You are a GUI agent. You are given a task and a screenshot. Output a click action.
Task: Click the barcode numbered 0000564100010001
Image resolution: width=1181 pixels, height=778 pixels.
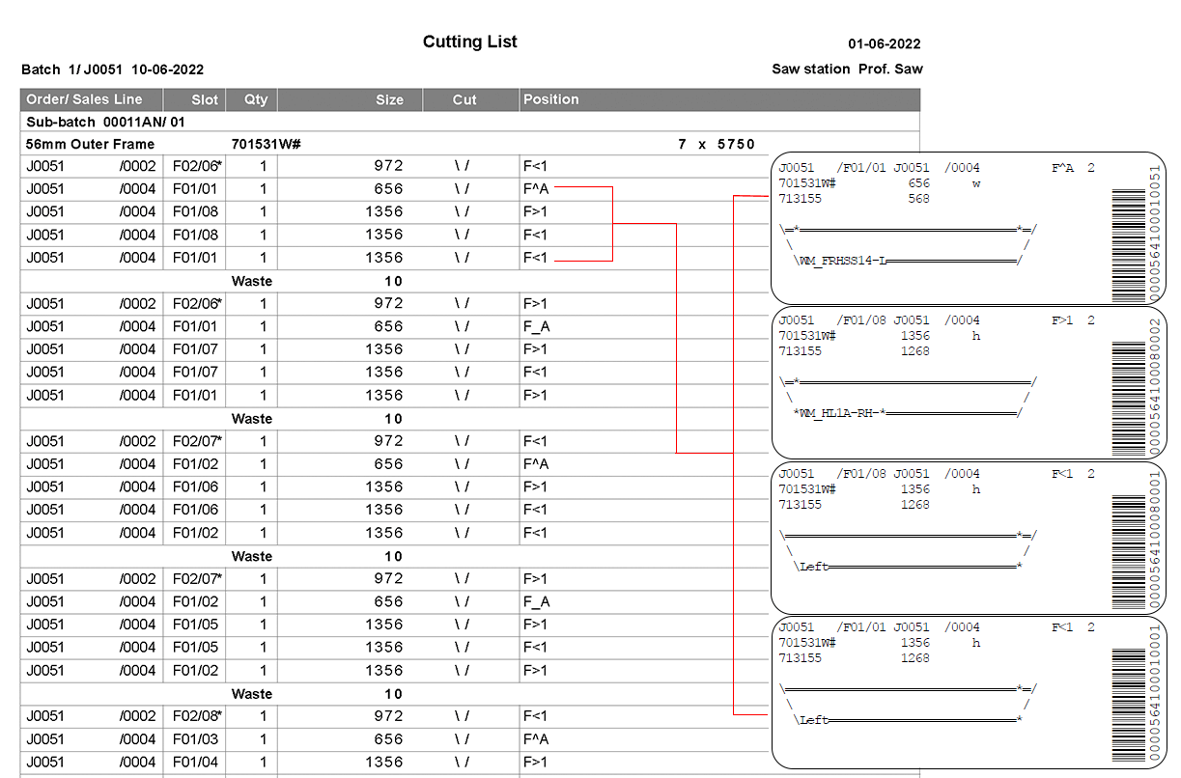pyautogui.click(x=1131, y=692)
